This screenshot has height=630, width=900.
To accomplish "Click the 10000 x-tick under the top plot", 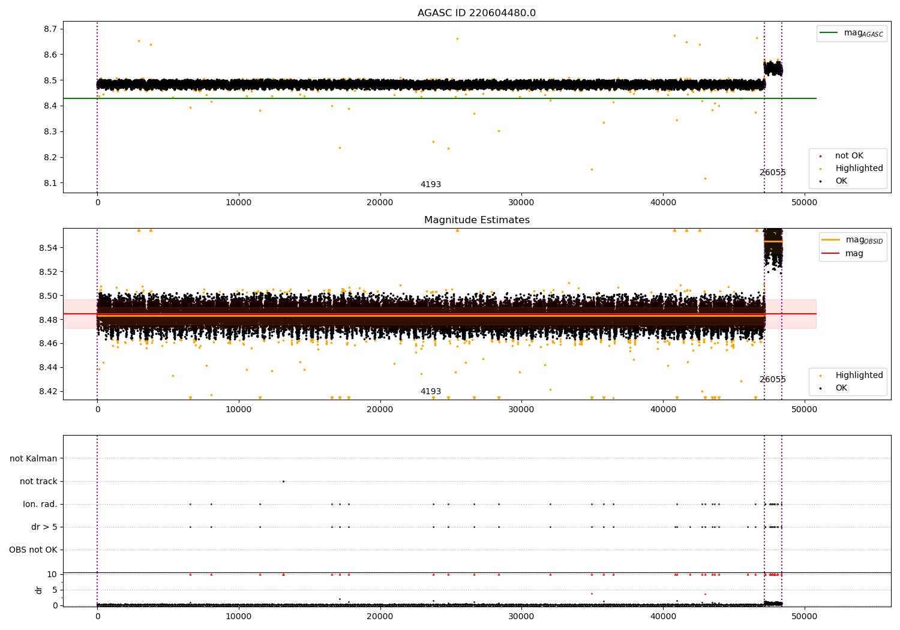I will tap(239, 203).
